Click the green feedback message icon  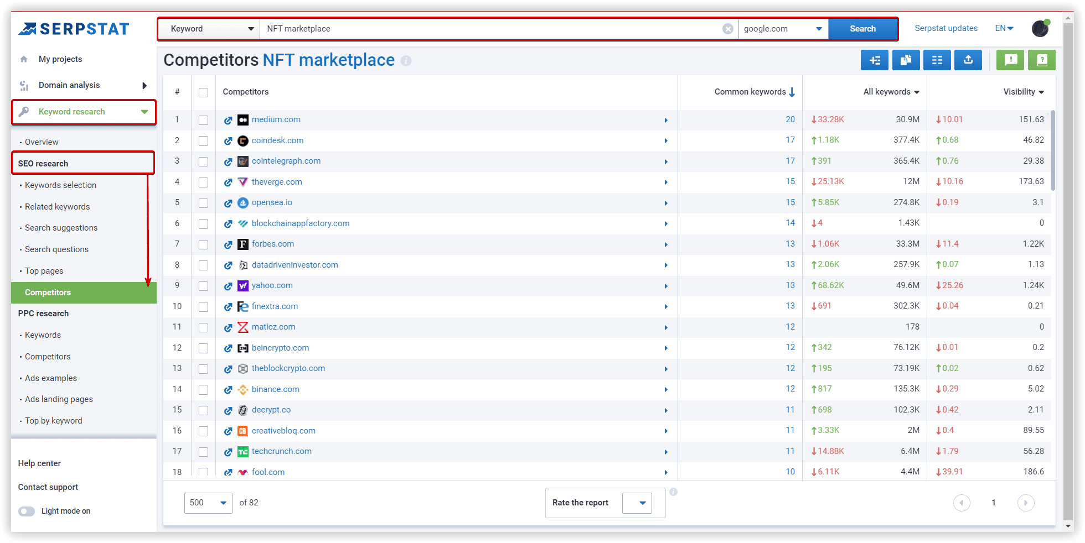[1010, 60]
